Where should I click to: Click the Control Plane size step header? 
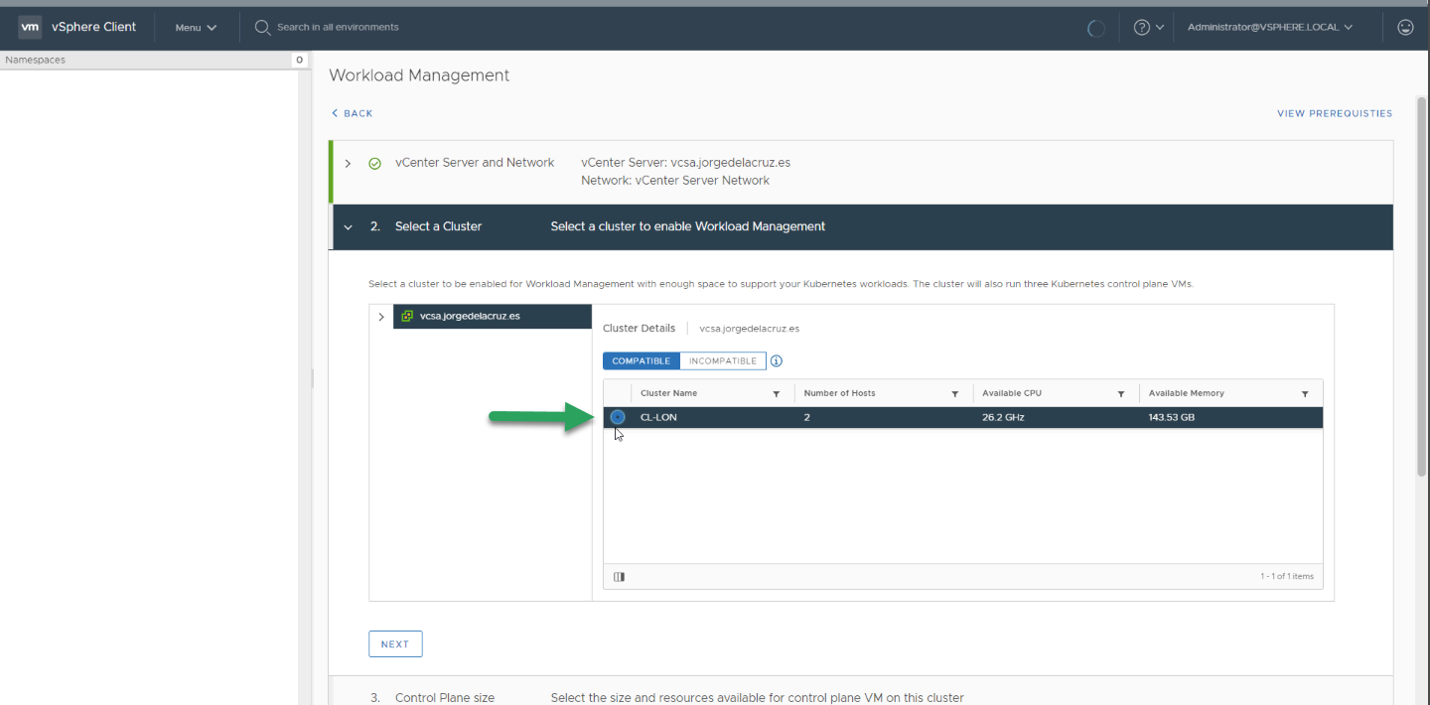[861, 691]
